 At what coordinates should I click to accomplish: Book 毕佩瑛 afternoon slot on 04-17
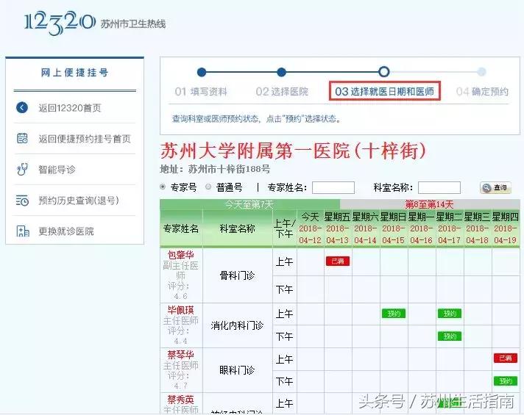(x=450, y=336)
